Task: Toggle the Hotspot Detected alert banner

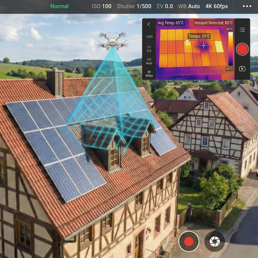Action: pyautogui.click(x=214, y=23)
